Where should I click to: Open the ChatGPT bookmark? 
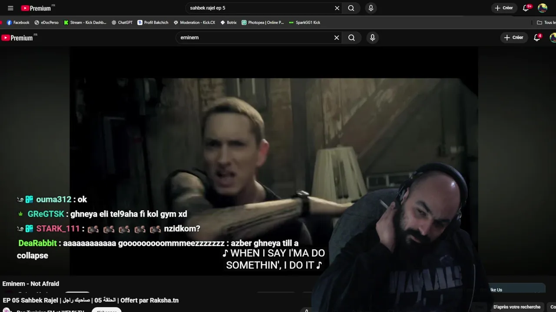(122, 23)
